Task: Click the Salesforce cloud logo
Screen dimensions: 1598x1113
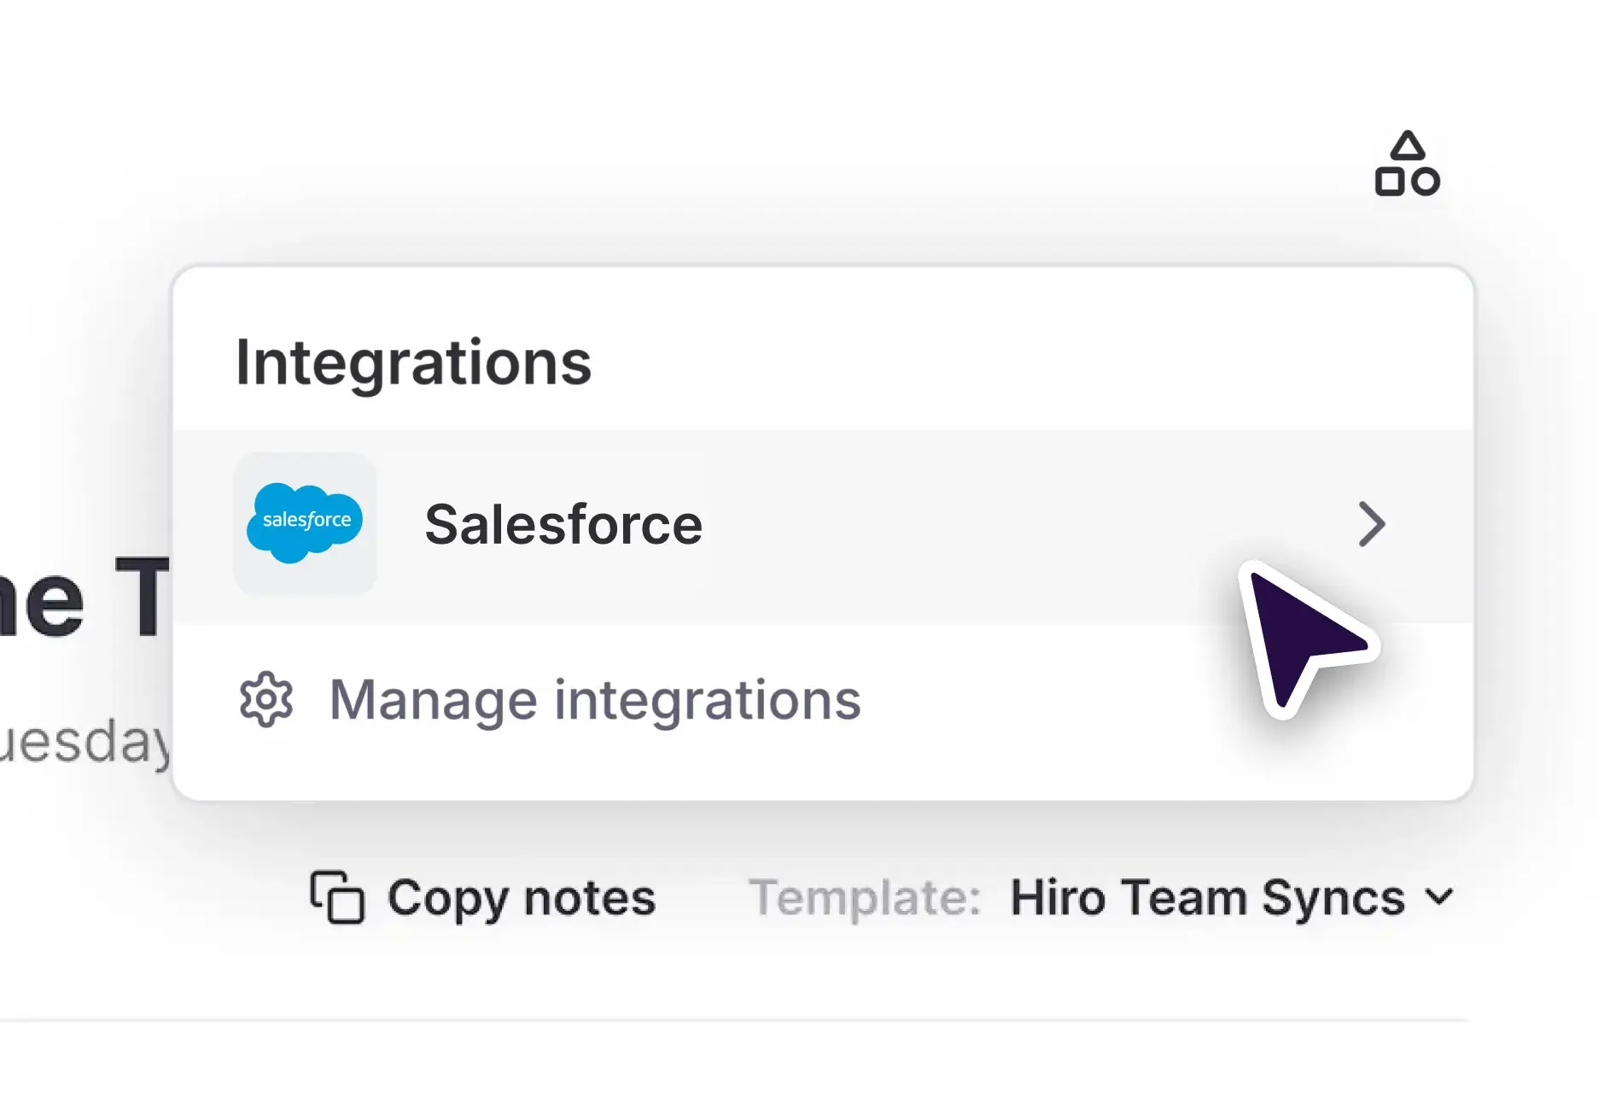Action: (305, 522)
